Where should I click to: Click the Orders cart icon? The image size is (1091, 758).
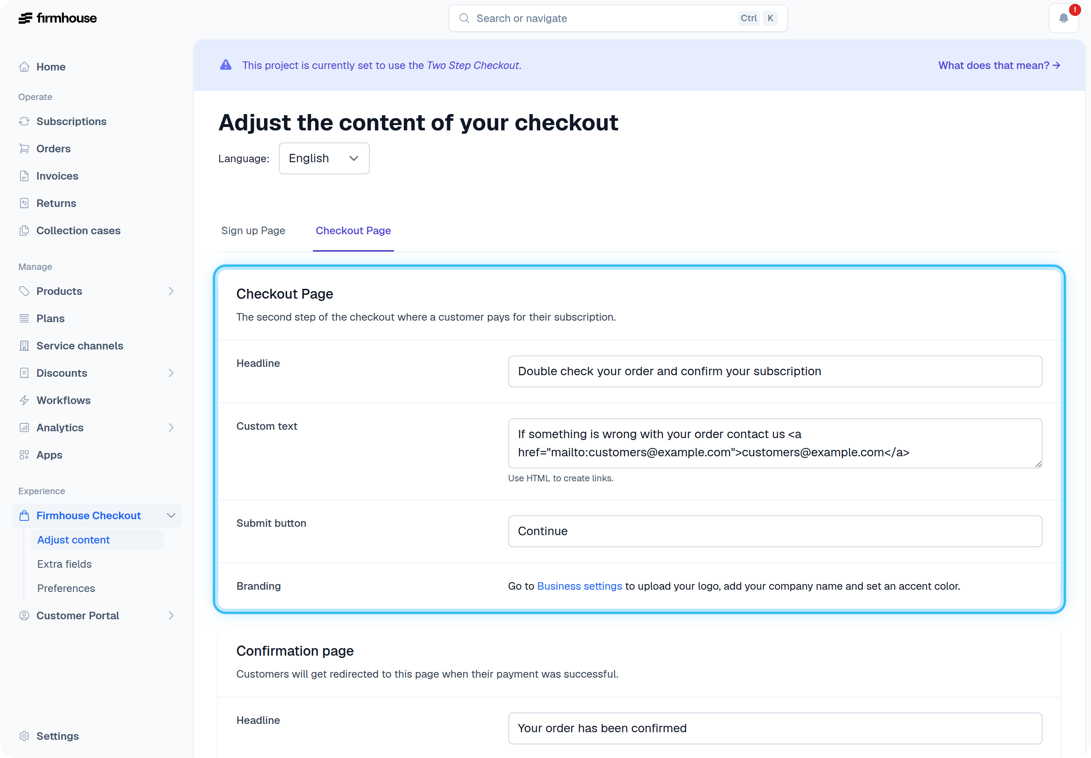[x=24, y=149]
